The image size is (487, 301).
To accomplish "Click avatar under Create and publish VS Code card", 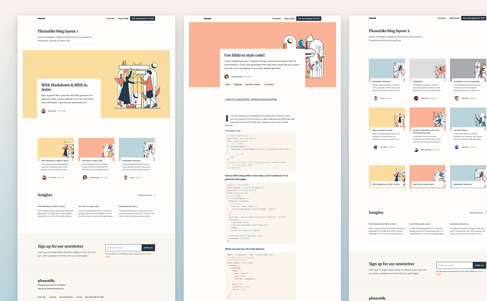I will point(416,150).
